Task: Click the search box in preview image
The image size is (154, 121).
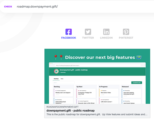Action: coord(64,83)
